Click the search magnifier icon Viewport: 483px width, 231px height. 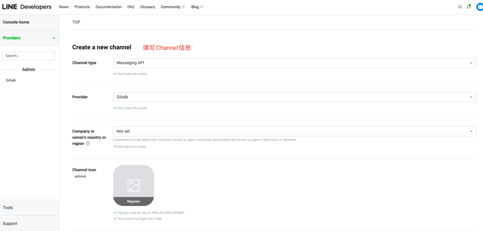point(460,7)
